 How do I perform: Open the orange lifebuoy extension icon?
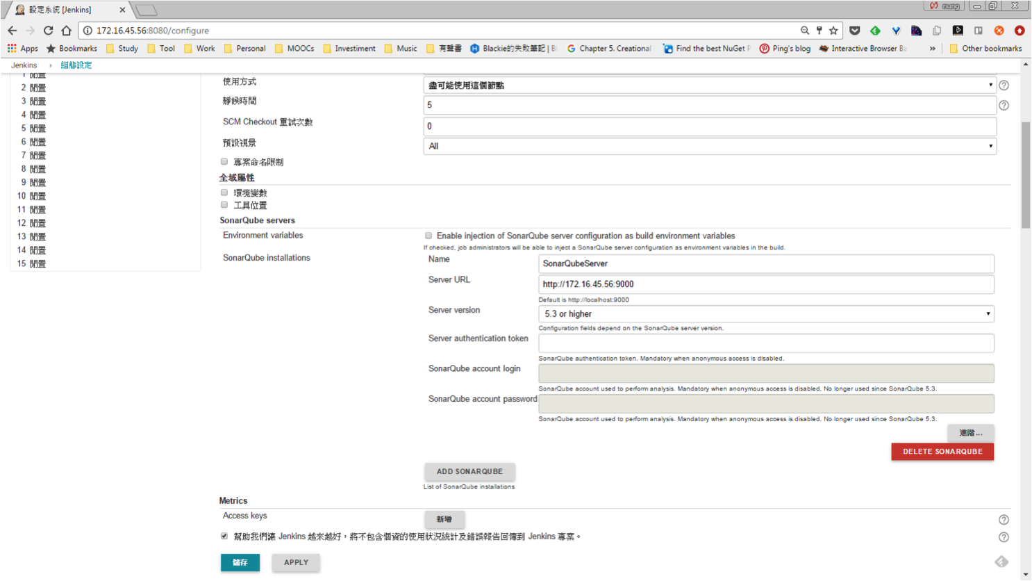999,31
